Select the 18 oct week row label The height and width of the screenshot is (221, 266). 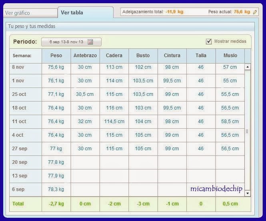[x=19, y=108]
